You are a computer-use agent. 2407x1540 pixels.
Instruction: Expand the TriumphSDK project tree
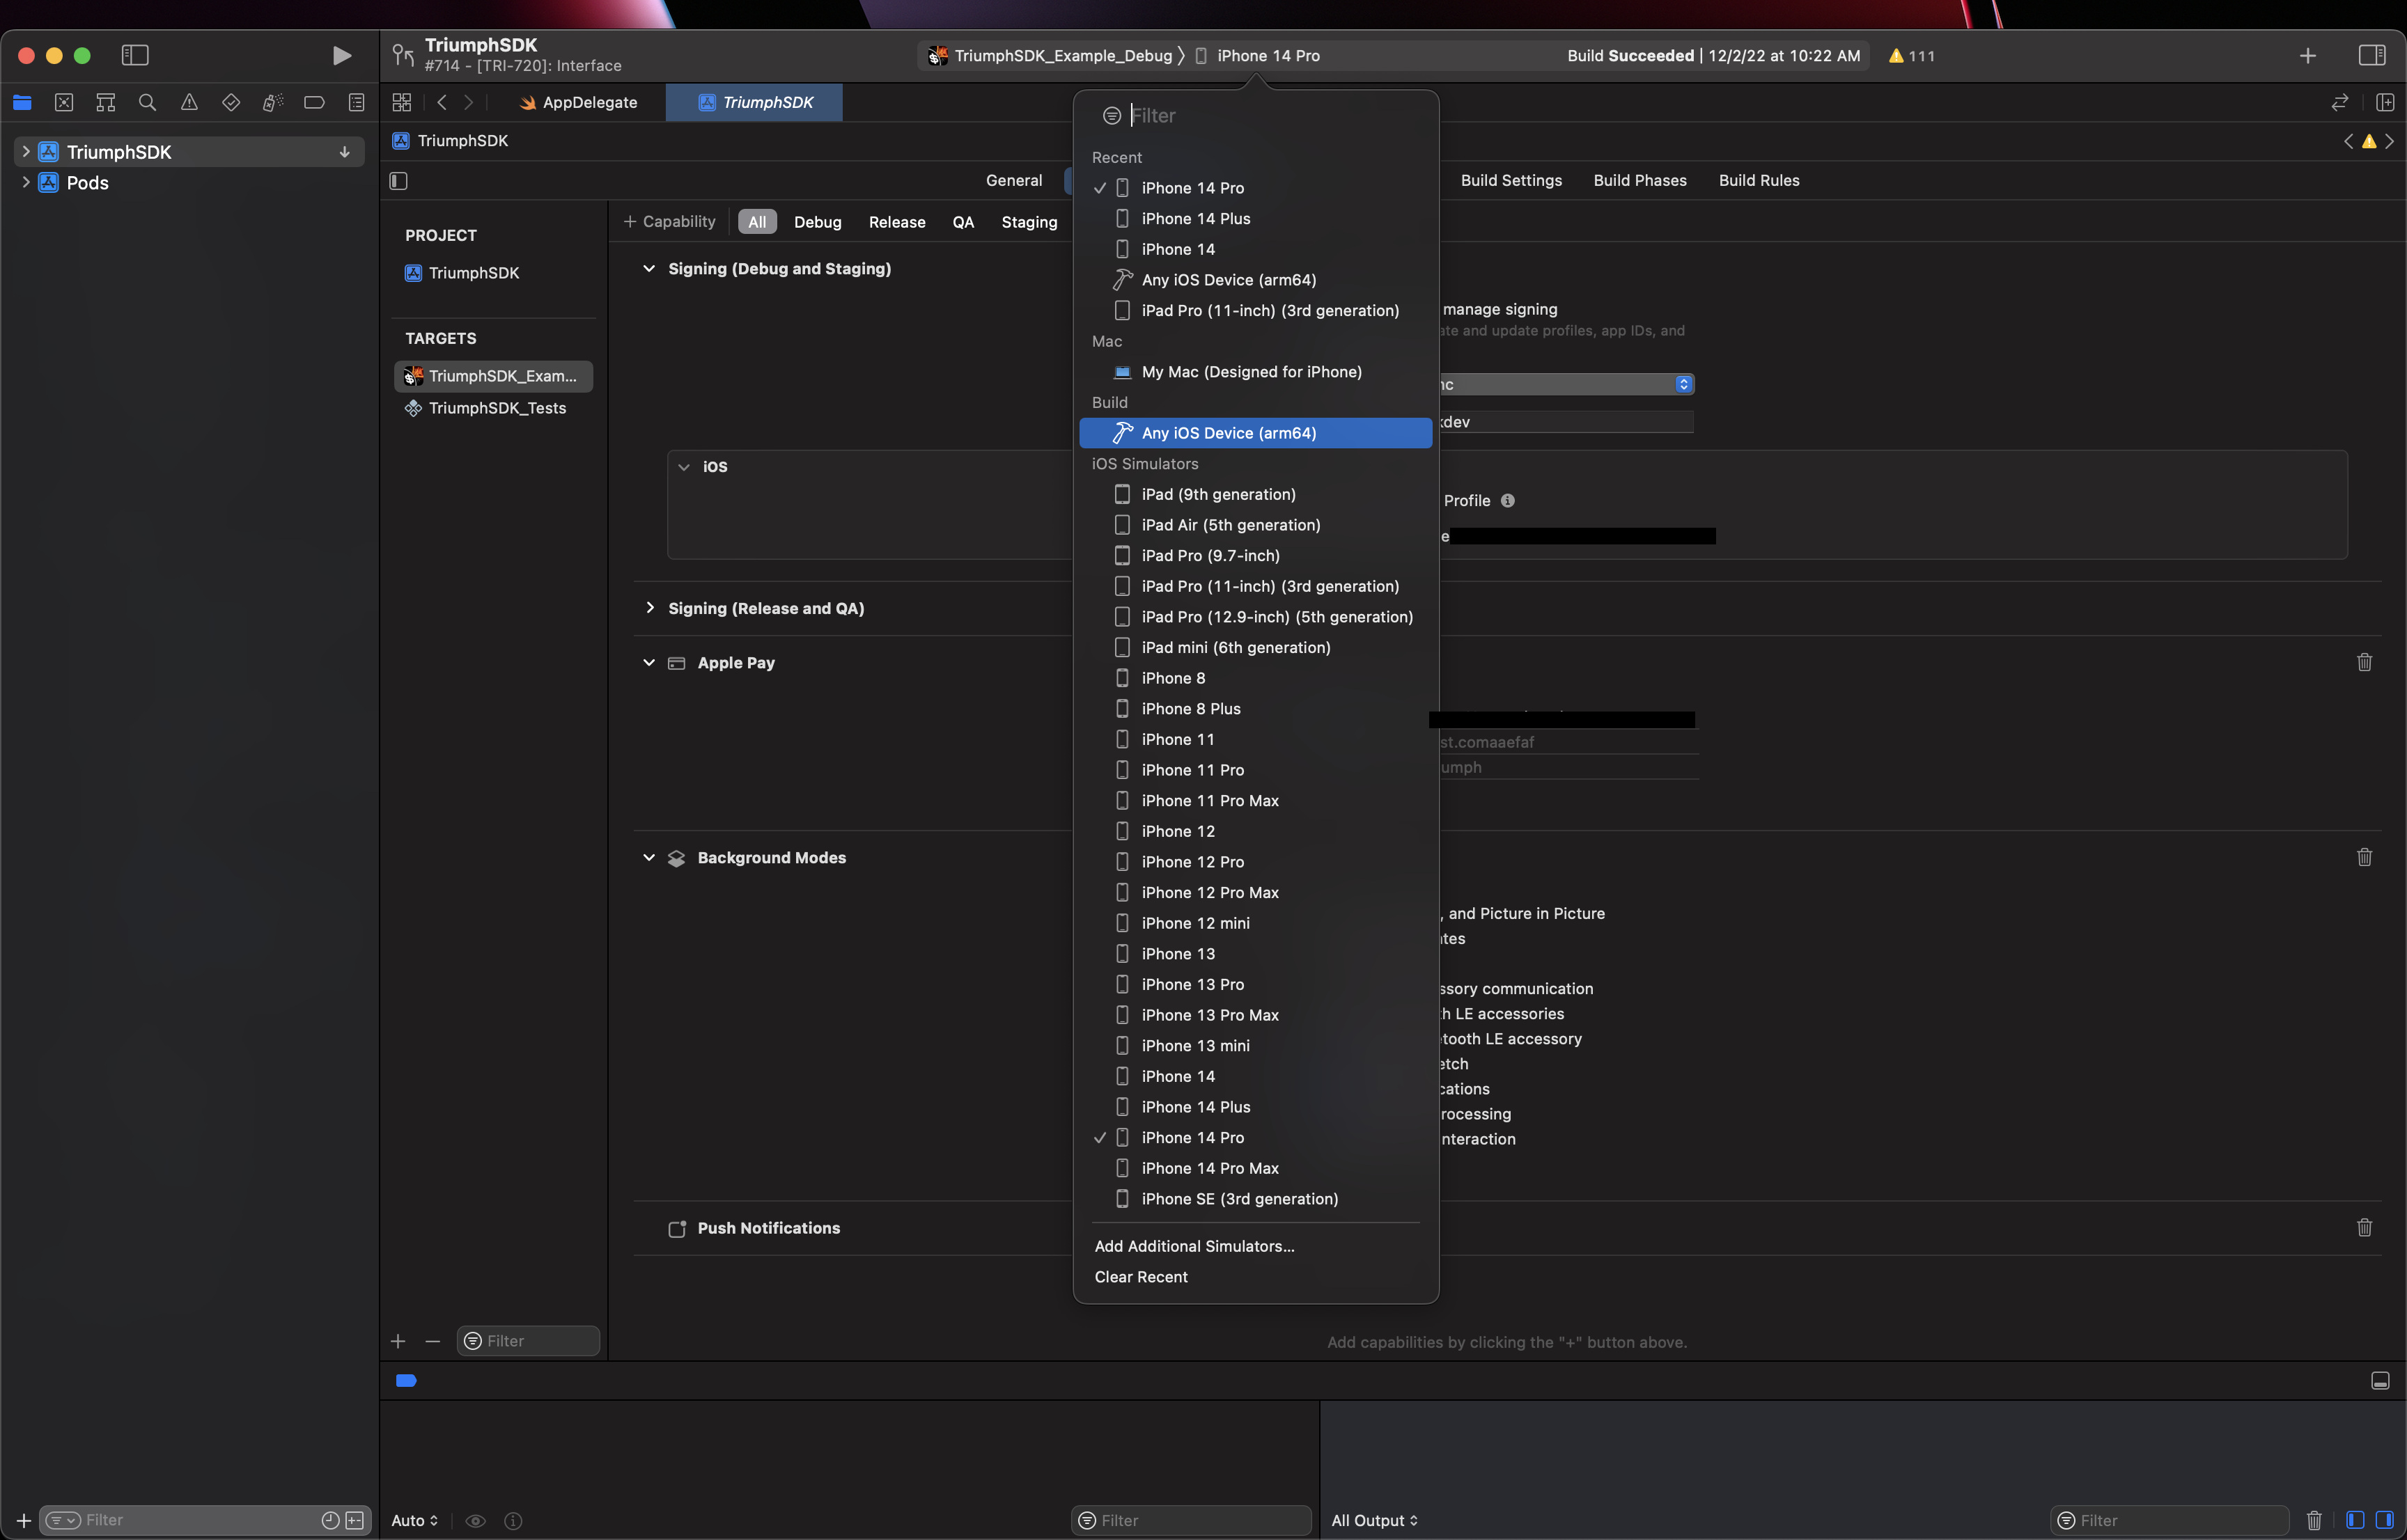25,152
